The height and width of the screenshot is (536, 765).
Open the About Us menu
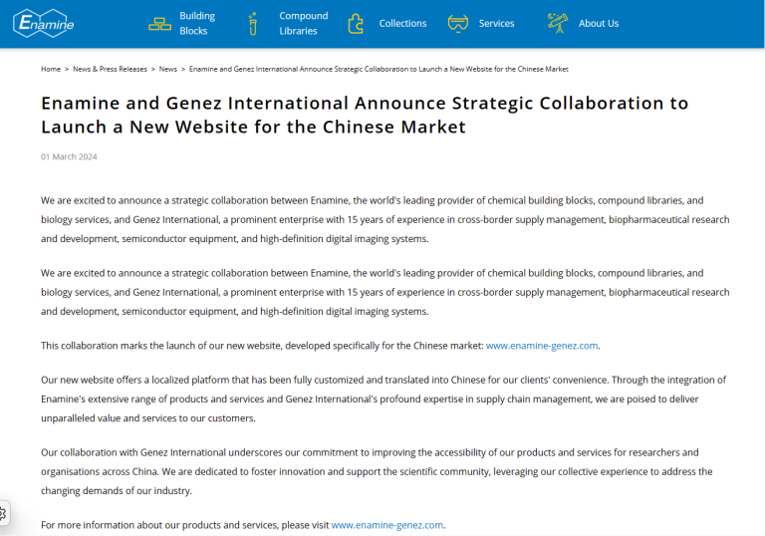click(x=598, y=24)
